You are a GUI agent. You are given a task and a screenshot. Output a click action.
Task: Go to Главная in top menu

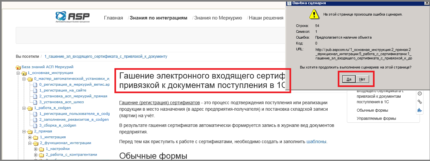pyautogui.click(x=113, y=18)
